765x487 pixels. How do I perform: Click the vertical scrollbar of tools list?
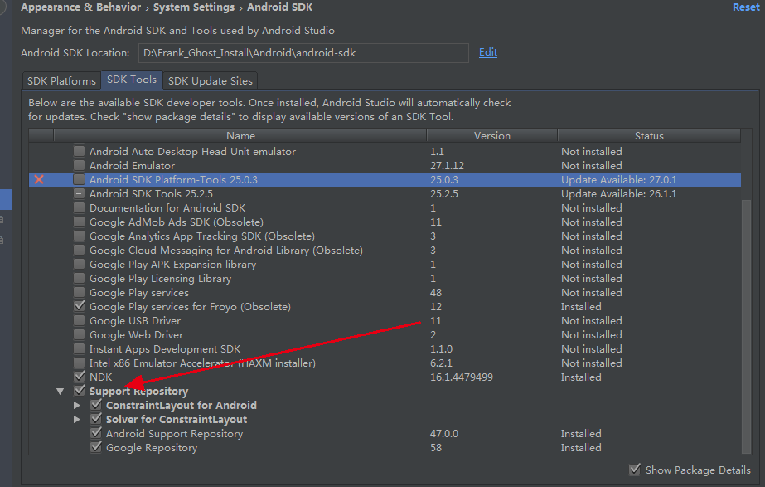point(747,326)
